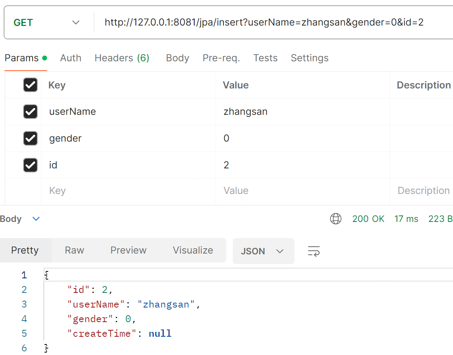Image resolution: width=453 pixels, height=355 pixels.
Task: Click the "id": 2 response line
Action: [90, 290]
